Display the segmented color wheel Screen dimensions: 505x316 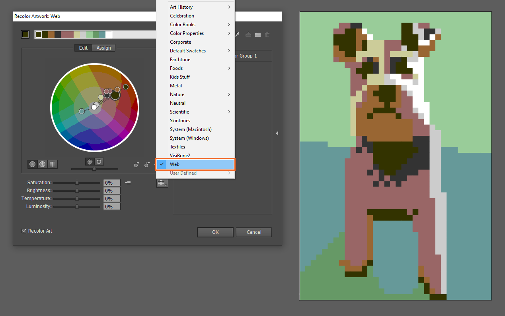point(42,164)
